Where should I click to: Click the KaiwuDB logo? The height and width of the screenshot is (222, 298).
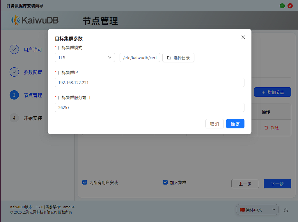point(34,20)
